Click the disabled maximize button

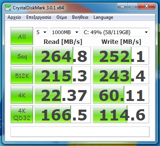[x=133, y=6]
